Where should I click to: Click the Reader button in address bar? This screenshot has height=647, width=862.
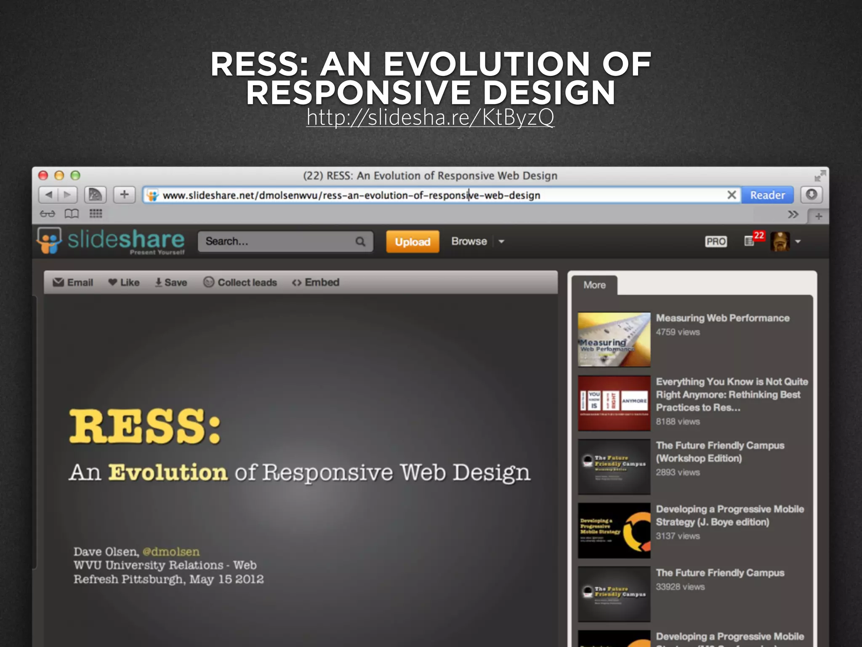(767, 195)
